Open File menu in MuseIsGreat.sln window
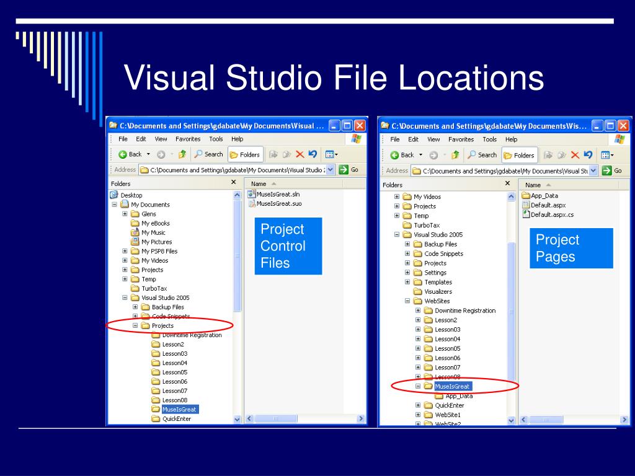The height and width of the screenshot is (476, 635). click(123, 139)
